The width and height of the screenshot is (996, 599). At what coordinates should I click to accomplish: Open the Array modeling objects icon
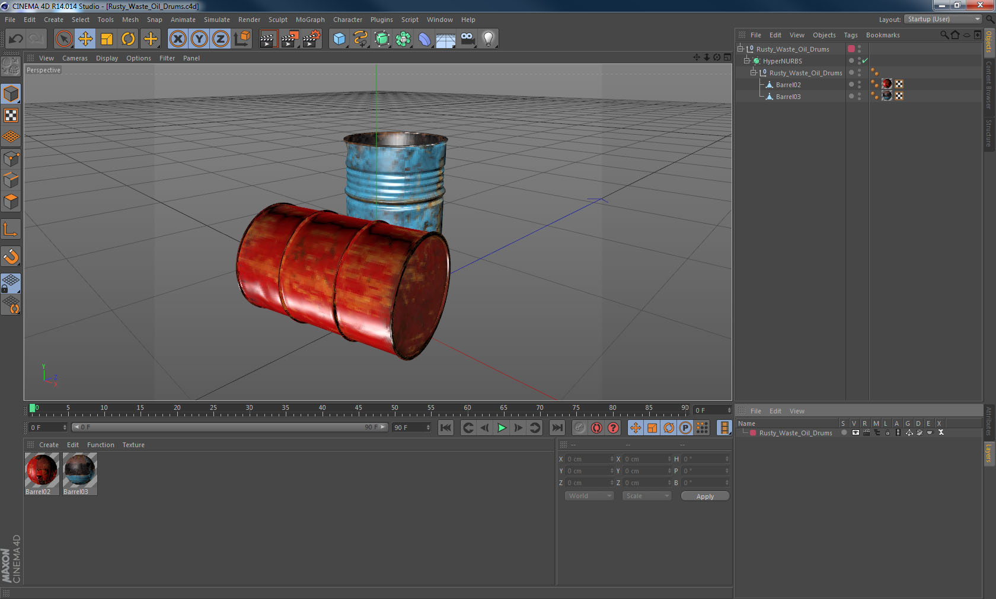point(403,39)
